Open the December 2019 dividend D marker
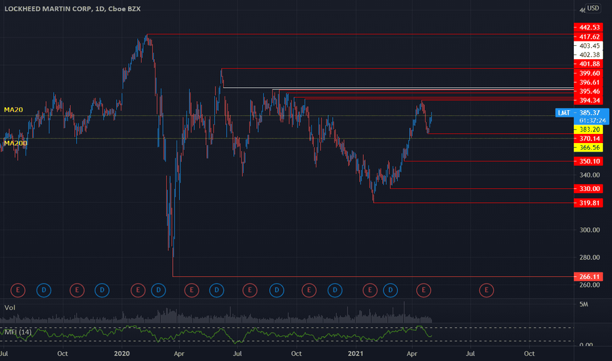Viewport: 612px width, 361px height. (102, 290)
